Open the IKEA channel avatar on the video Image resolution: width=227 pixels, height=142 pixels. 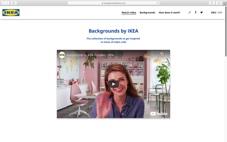62,55
